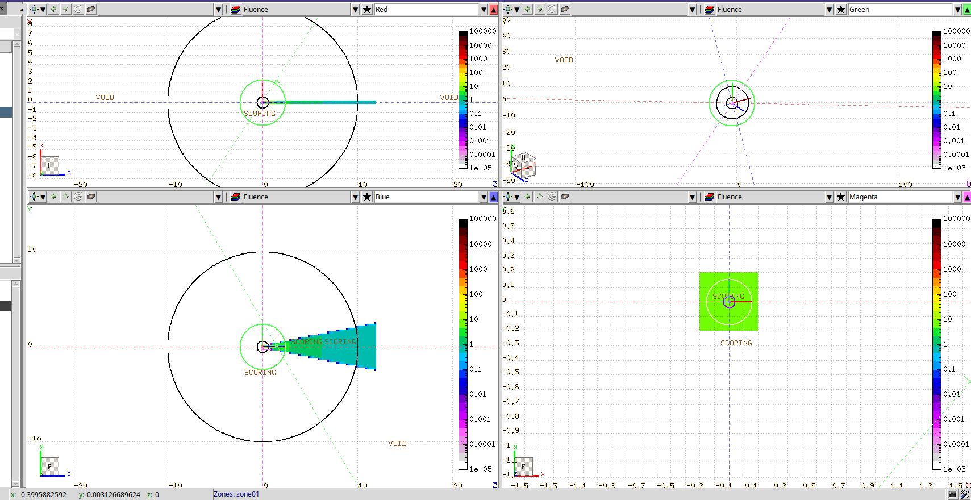Viewport: 971px width, 500px height.
Task: Open the Fluence layer dropdown in Red viewport
Action: tap(355, 9)
